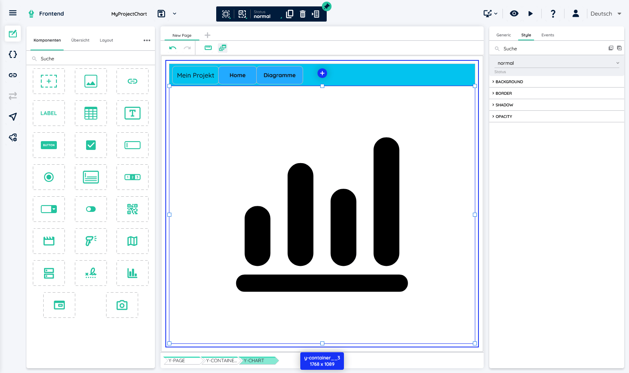Pick the camera component icon
The image size is (629, 373).
(x=122, y=305)
